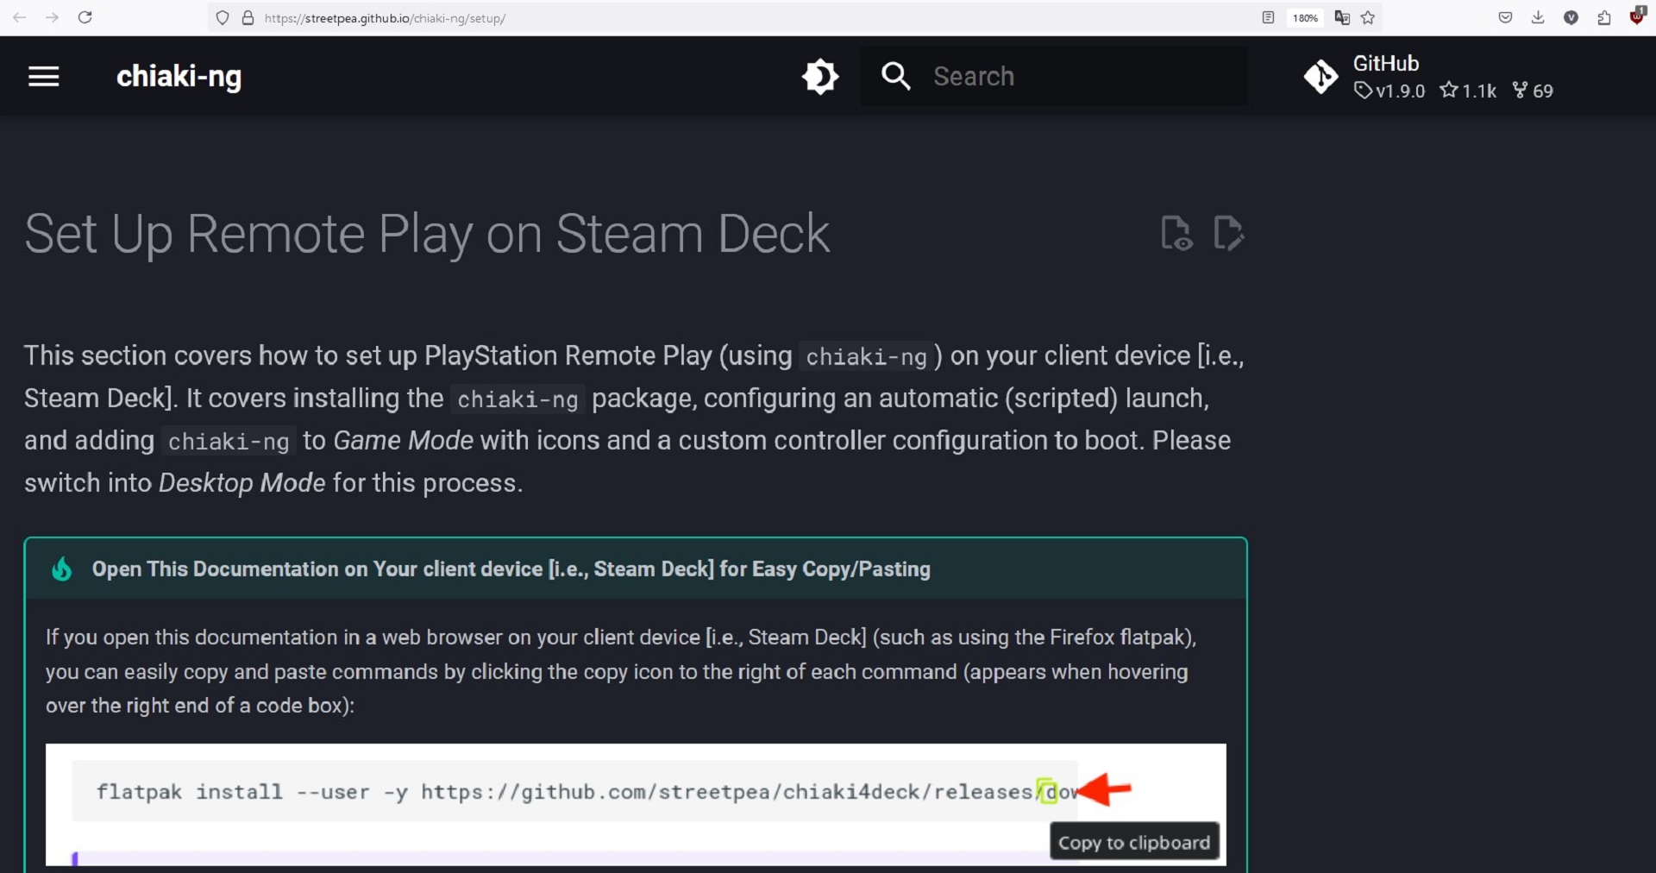This screenshot has height=873, width=1656.
Task: Bookmark this page with the star
Action: click(x=1368, y=17)
